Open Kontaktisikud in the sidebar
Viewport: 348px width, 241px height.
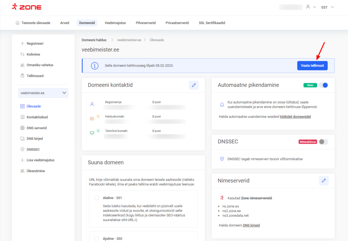pyautogui.click(x=37, y=117)
